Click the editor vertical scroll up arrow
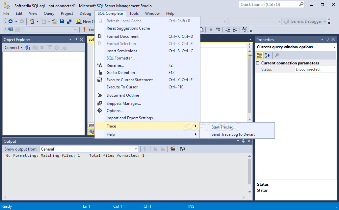Image resolution: width=339 pixels, height=210 pixels. click(249, 51)
